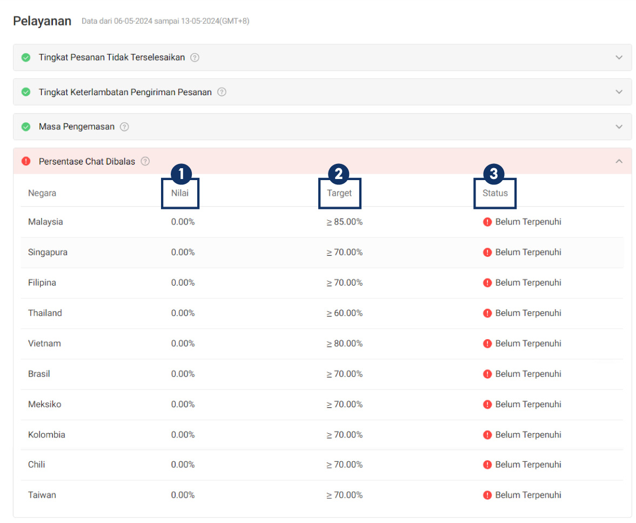Click the Pelayanan page heading
The image size is (636, 523).
pos(42,21)
